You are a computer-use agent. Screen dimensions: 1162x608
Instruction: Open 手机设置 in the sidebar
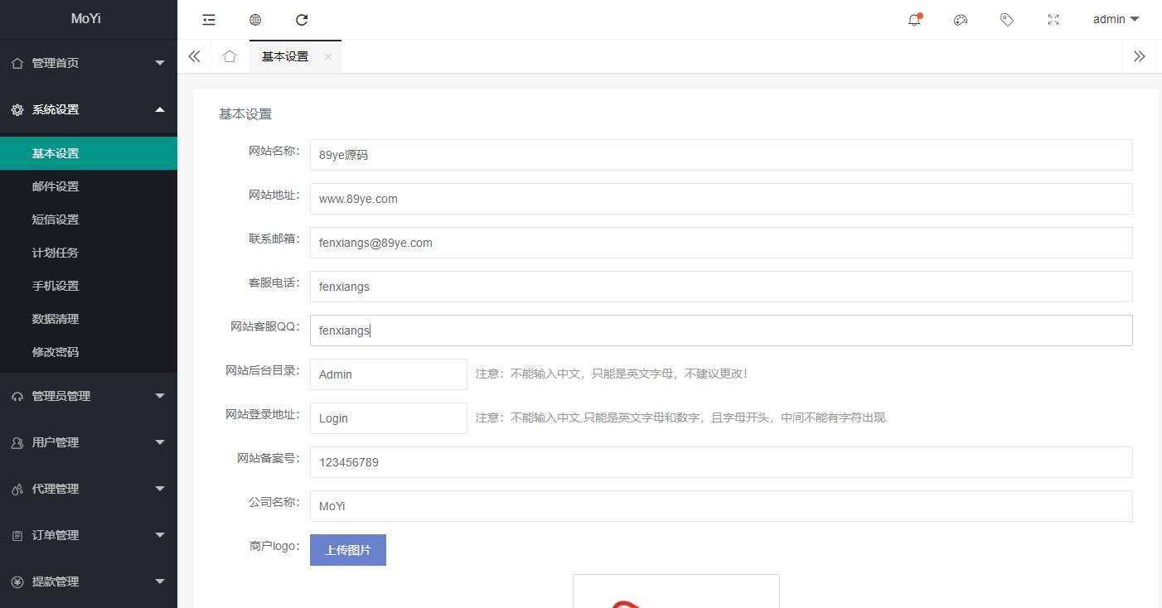coord(89,286)
